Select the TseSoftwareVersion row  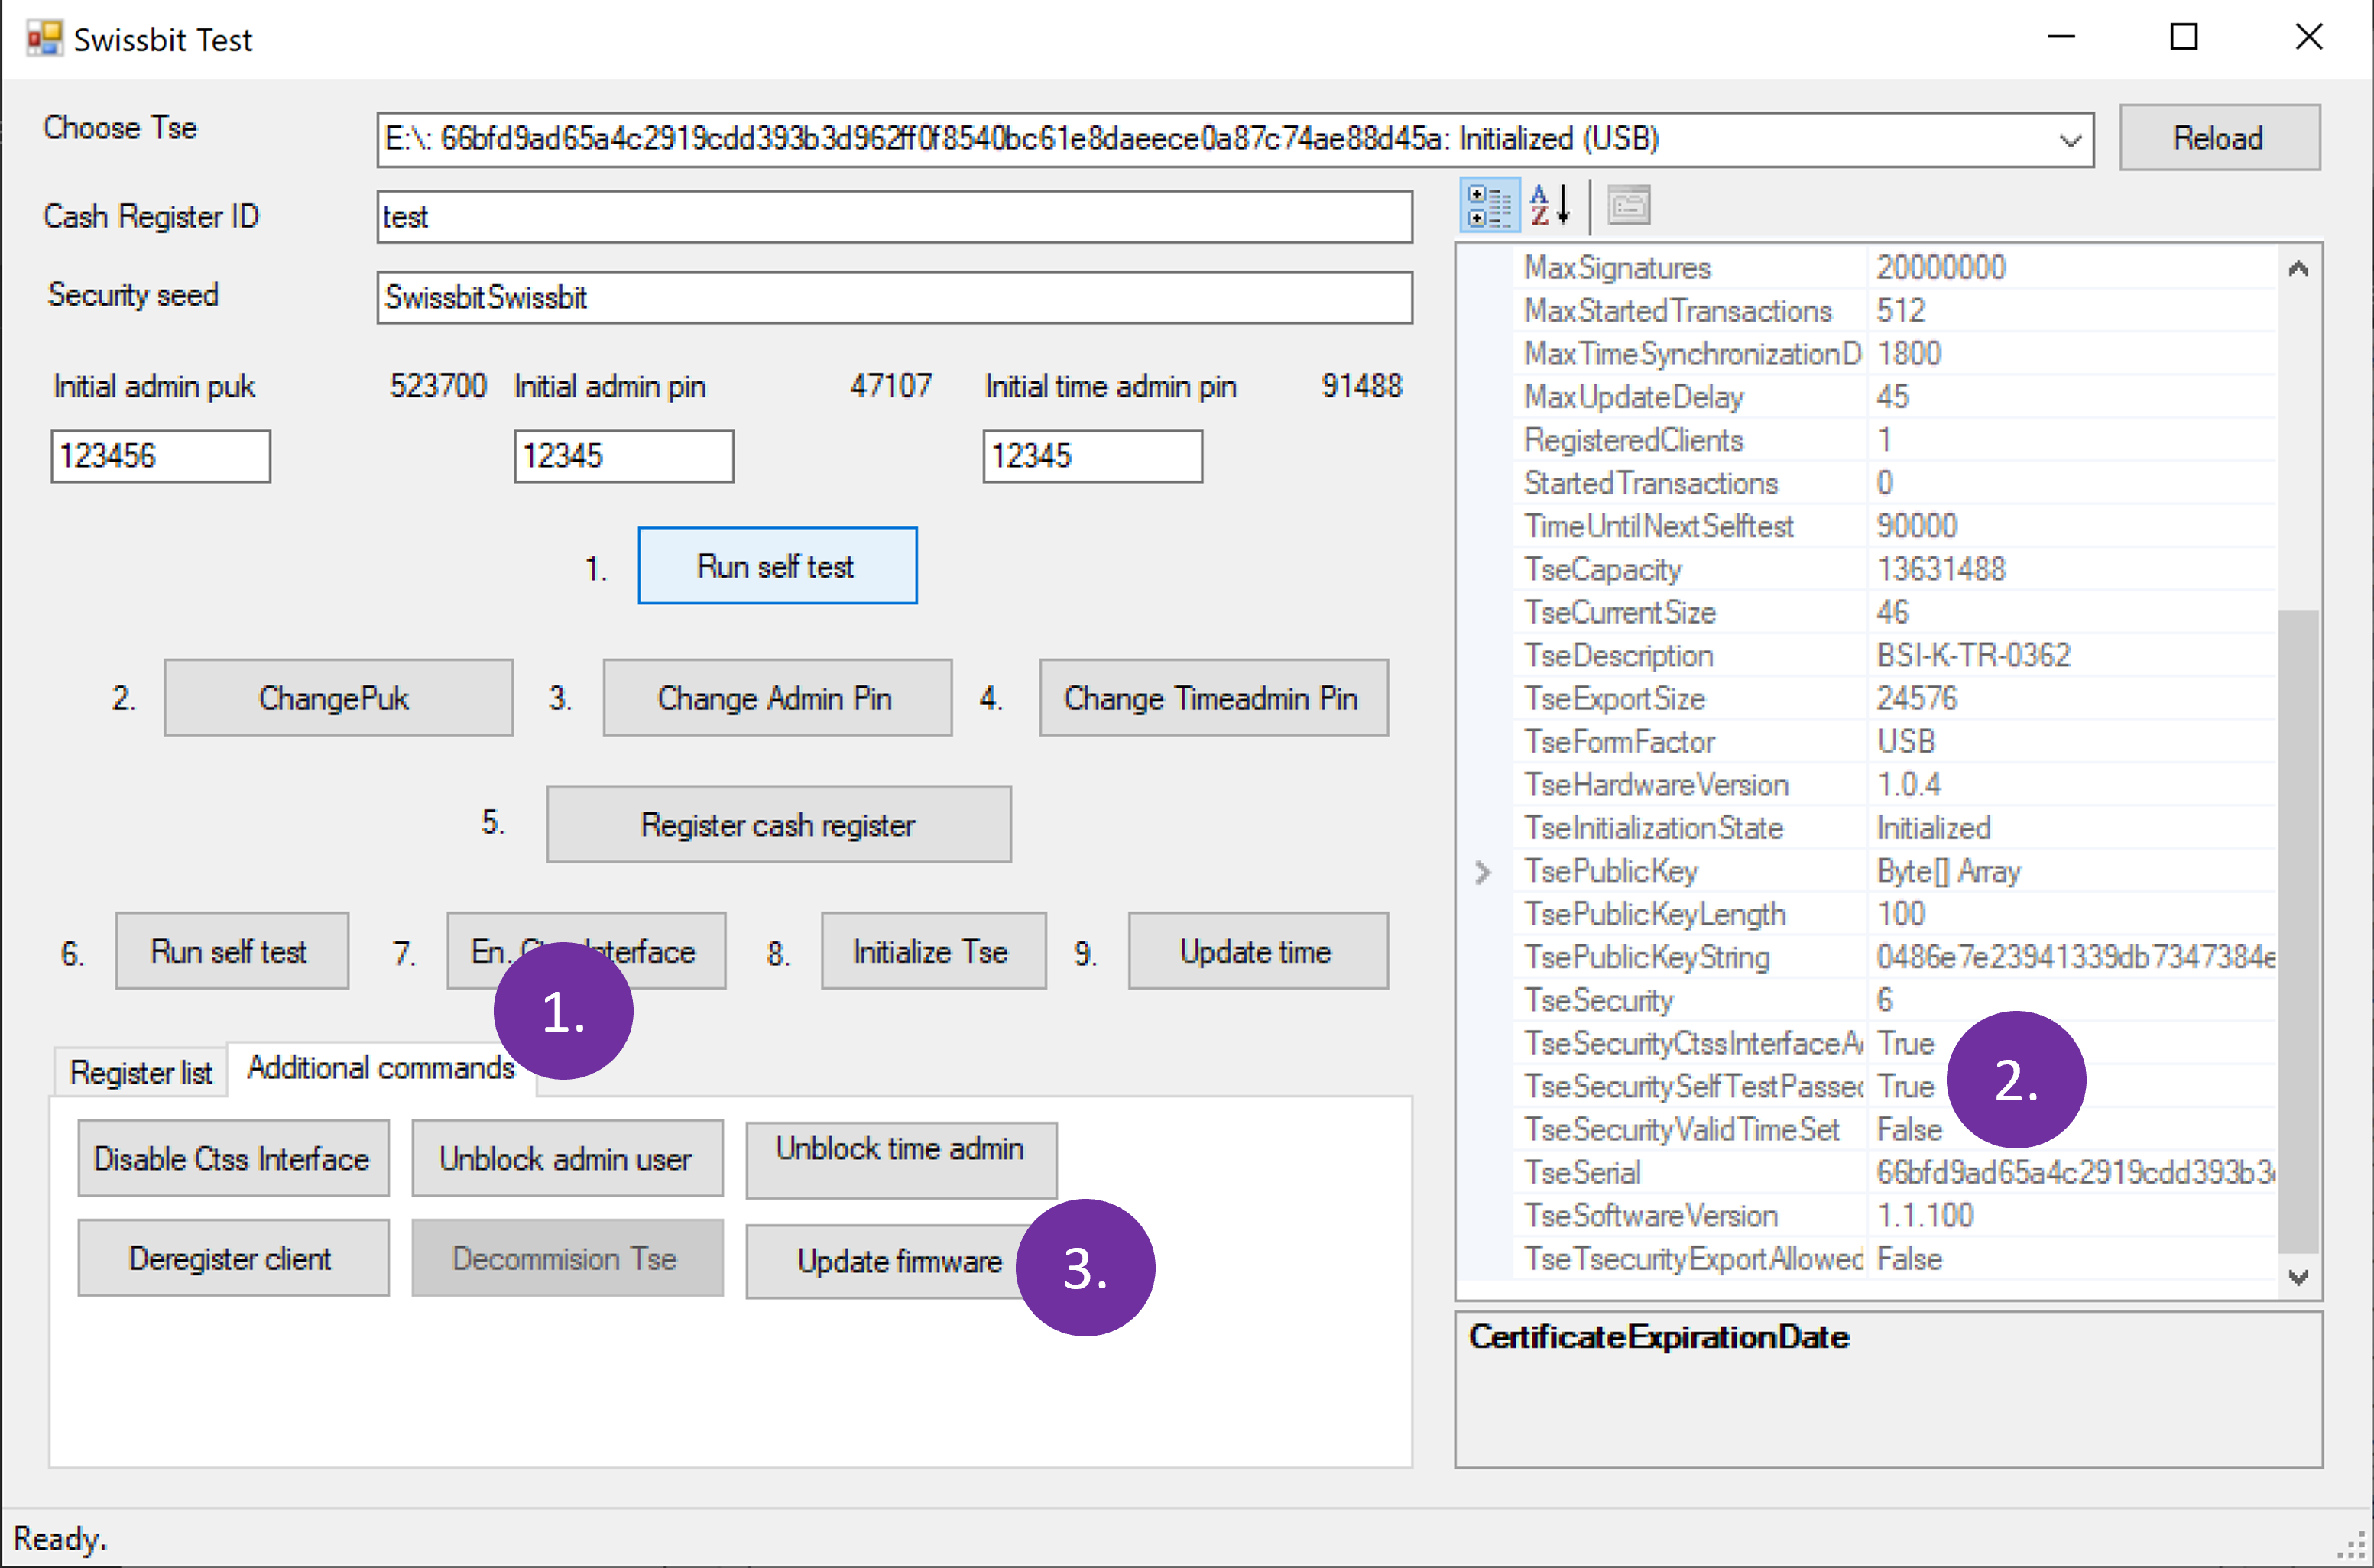pos(1896,1215)
